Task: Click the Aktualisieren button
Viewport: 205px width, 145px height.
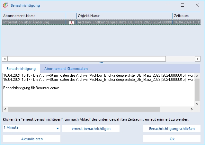Action: (32, 139)
